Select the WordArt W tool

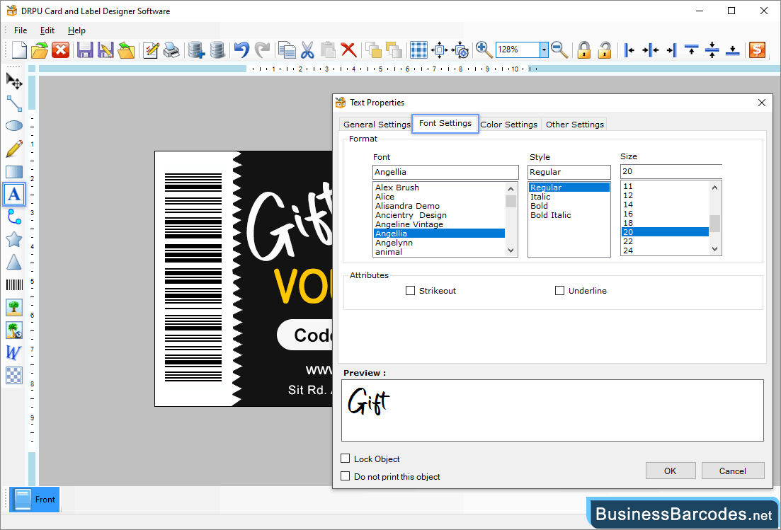[14, 352]
